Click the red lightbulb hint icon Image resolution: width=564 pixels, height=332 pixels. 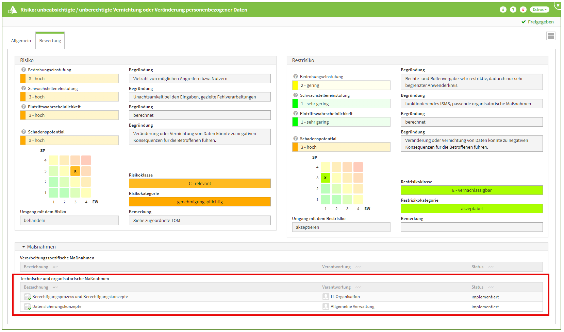[523, 10]
